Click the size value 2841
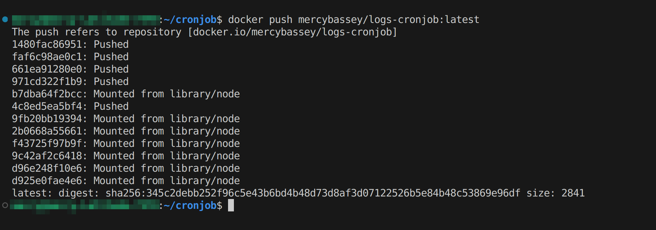The image size is (656, 230). pos(573,193)
